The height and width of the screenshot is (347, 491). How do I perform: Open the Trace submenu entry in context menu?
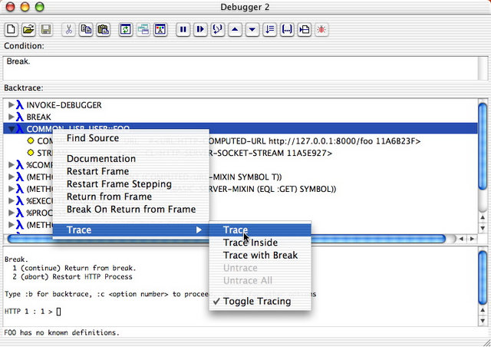[131, 230]
